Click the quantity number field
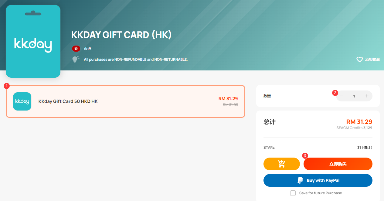The height and width of the screenshot is (201, 384). [x=354, y=96]
